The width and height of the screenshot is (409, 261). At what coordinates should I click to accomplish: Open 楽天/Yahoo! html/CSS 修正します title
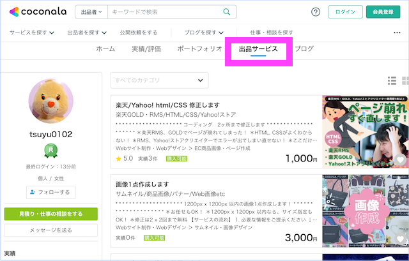click(x=167, y=105)
